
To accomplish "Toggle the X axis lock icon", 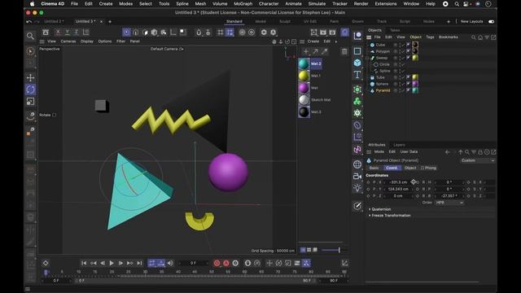I will [58, 33].
